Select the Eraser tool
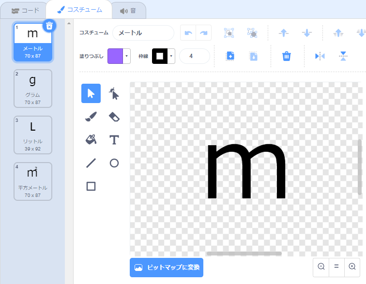This screenshot has width=366, height=284. (114, 117)
